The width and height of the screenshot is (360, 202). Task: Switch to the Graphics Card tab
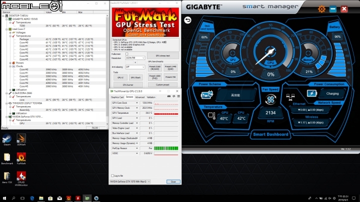117,97
